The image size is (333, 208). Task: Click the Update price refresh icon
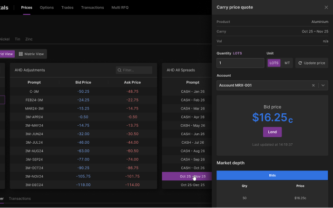point(300,63)
